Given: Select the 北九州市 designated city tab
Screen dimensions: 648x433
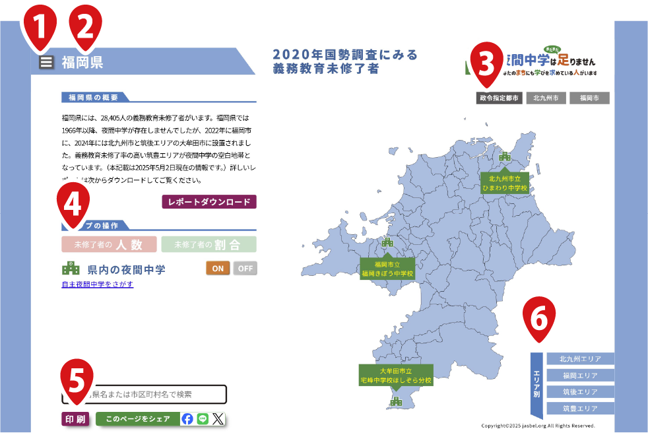Looking at the screenshot, I should pos(546,98).
